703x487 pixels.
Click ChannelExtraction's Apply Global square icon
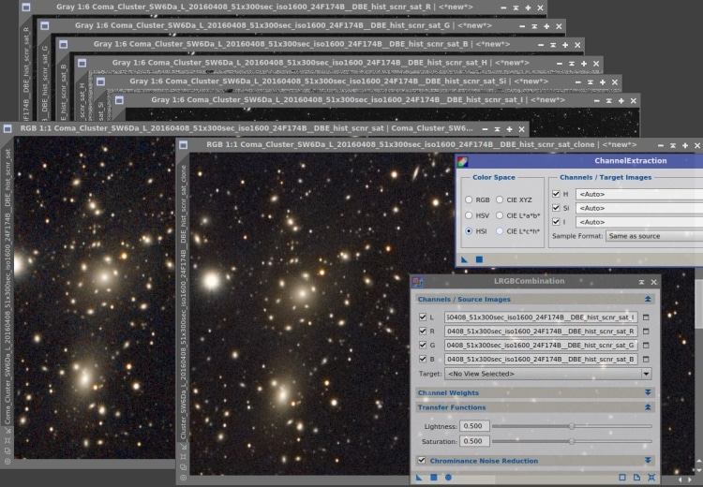point(479,259)
